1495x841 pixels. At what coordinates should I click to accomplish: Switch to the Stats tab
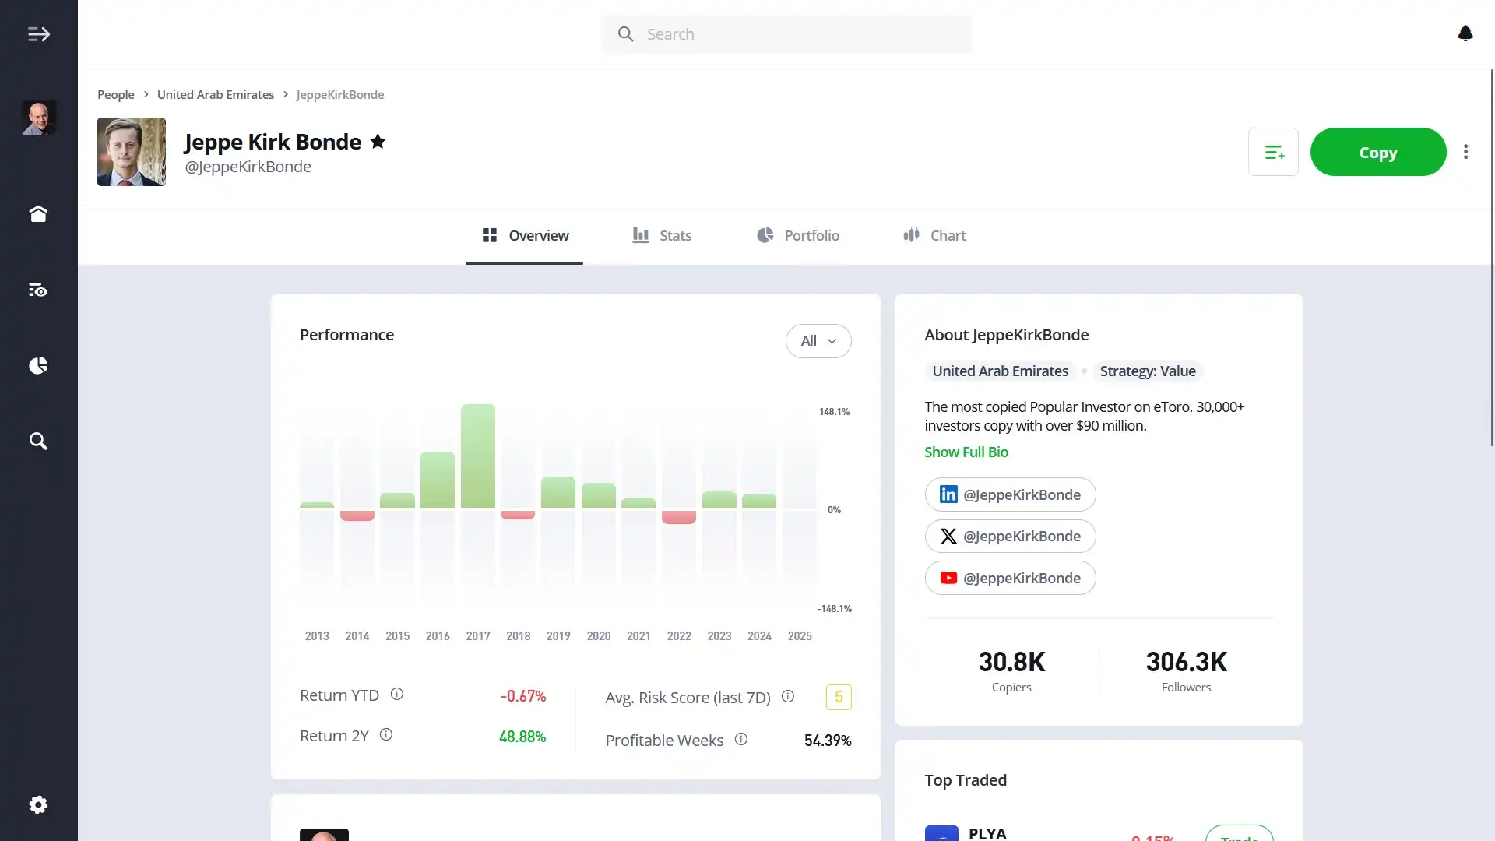point(662,235)
